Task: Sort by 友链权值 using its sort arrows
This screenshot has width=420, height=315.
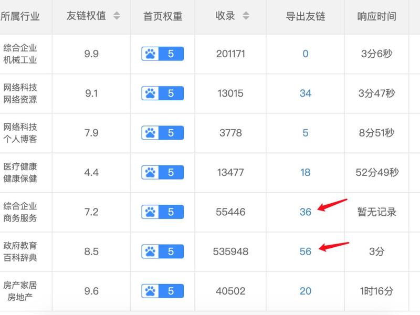Action: [x=117, y=16]
